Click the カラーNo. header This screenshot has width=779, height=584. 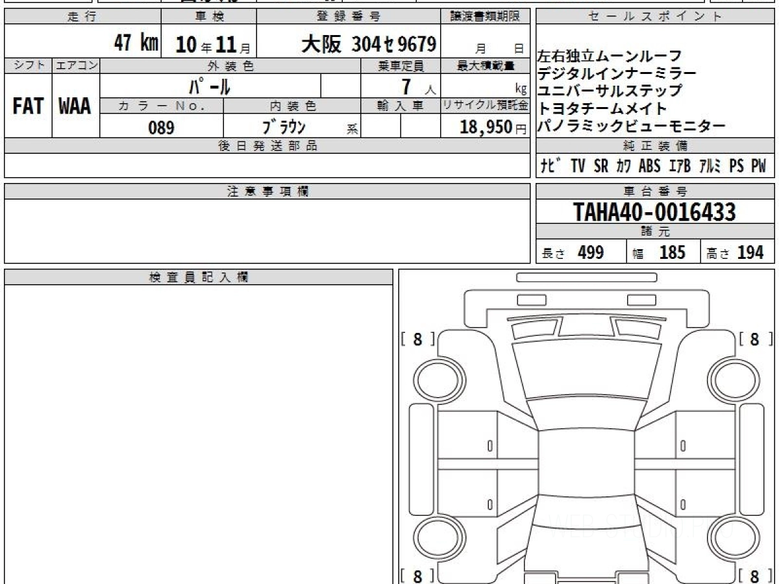[x=162, y=106]
